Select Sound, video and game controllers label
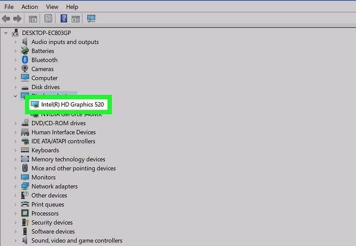This screenshot has width=356, height=246. pyautogui.click(x=77, y=240)
